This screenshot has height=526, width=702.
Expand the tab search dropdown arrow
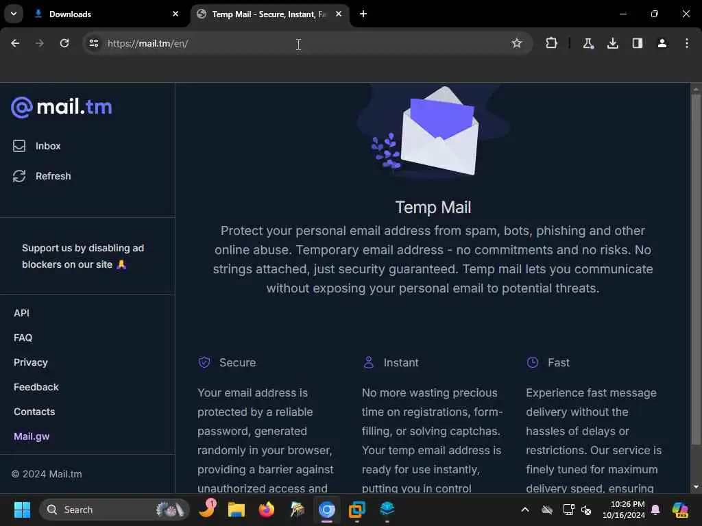click(14, 14)
